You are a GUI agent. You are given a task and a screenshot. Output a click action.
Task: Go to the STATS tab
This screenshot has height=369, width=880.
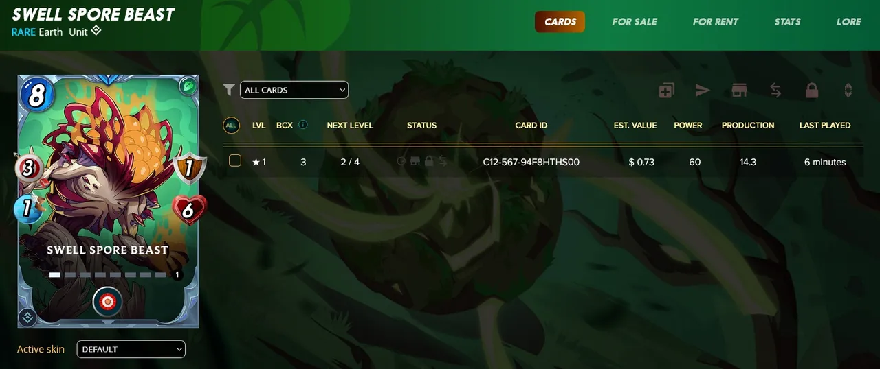pos(787,22)
